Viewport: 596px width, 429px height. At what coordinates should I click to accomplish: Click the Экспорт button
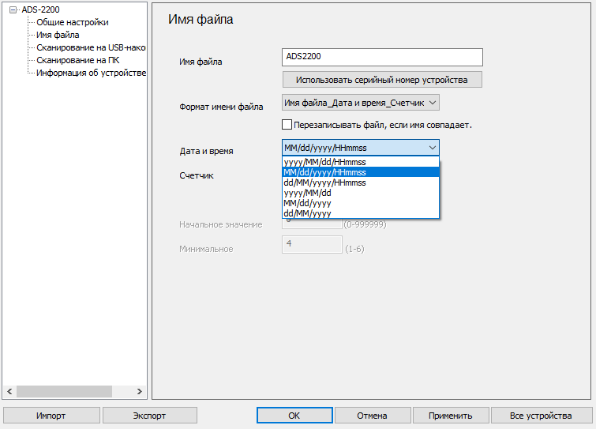pyautogui.click(x=149, y=416)
